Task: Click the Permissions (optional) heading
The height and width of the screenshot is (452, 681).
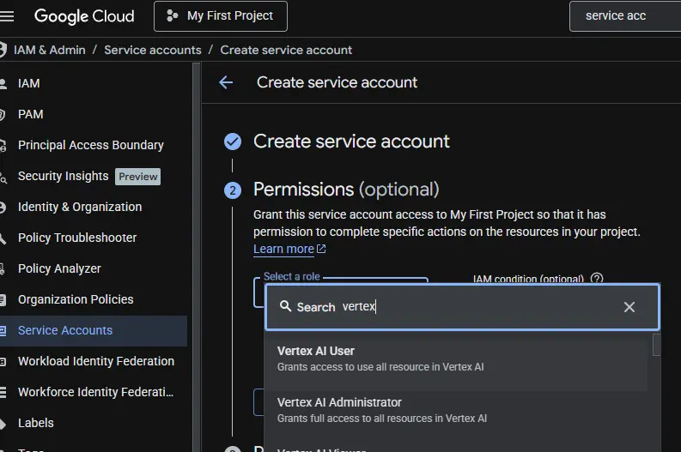Action: coord(346,190)
